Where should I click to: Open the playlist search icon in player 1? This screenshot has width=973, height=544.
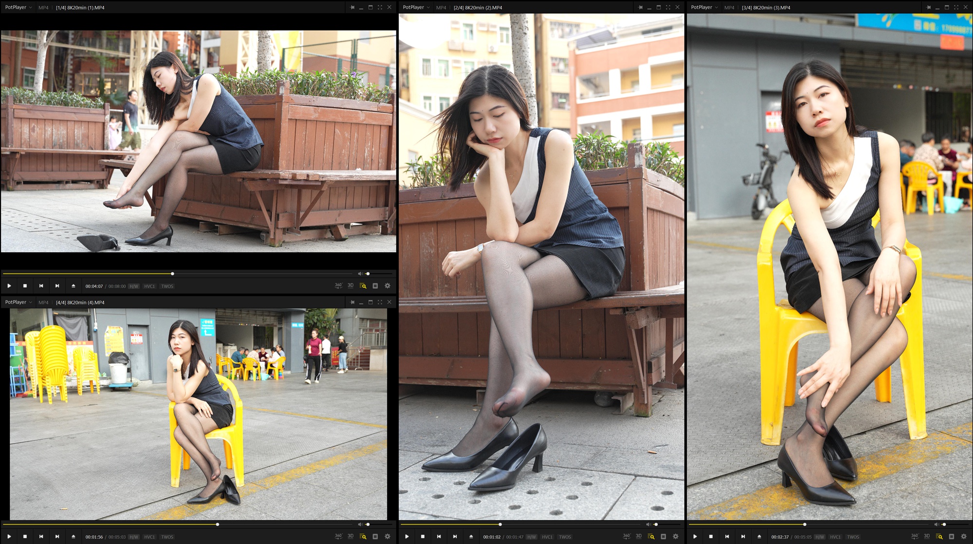click(363, 286)
